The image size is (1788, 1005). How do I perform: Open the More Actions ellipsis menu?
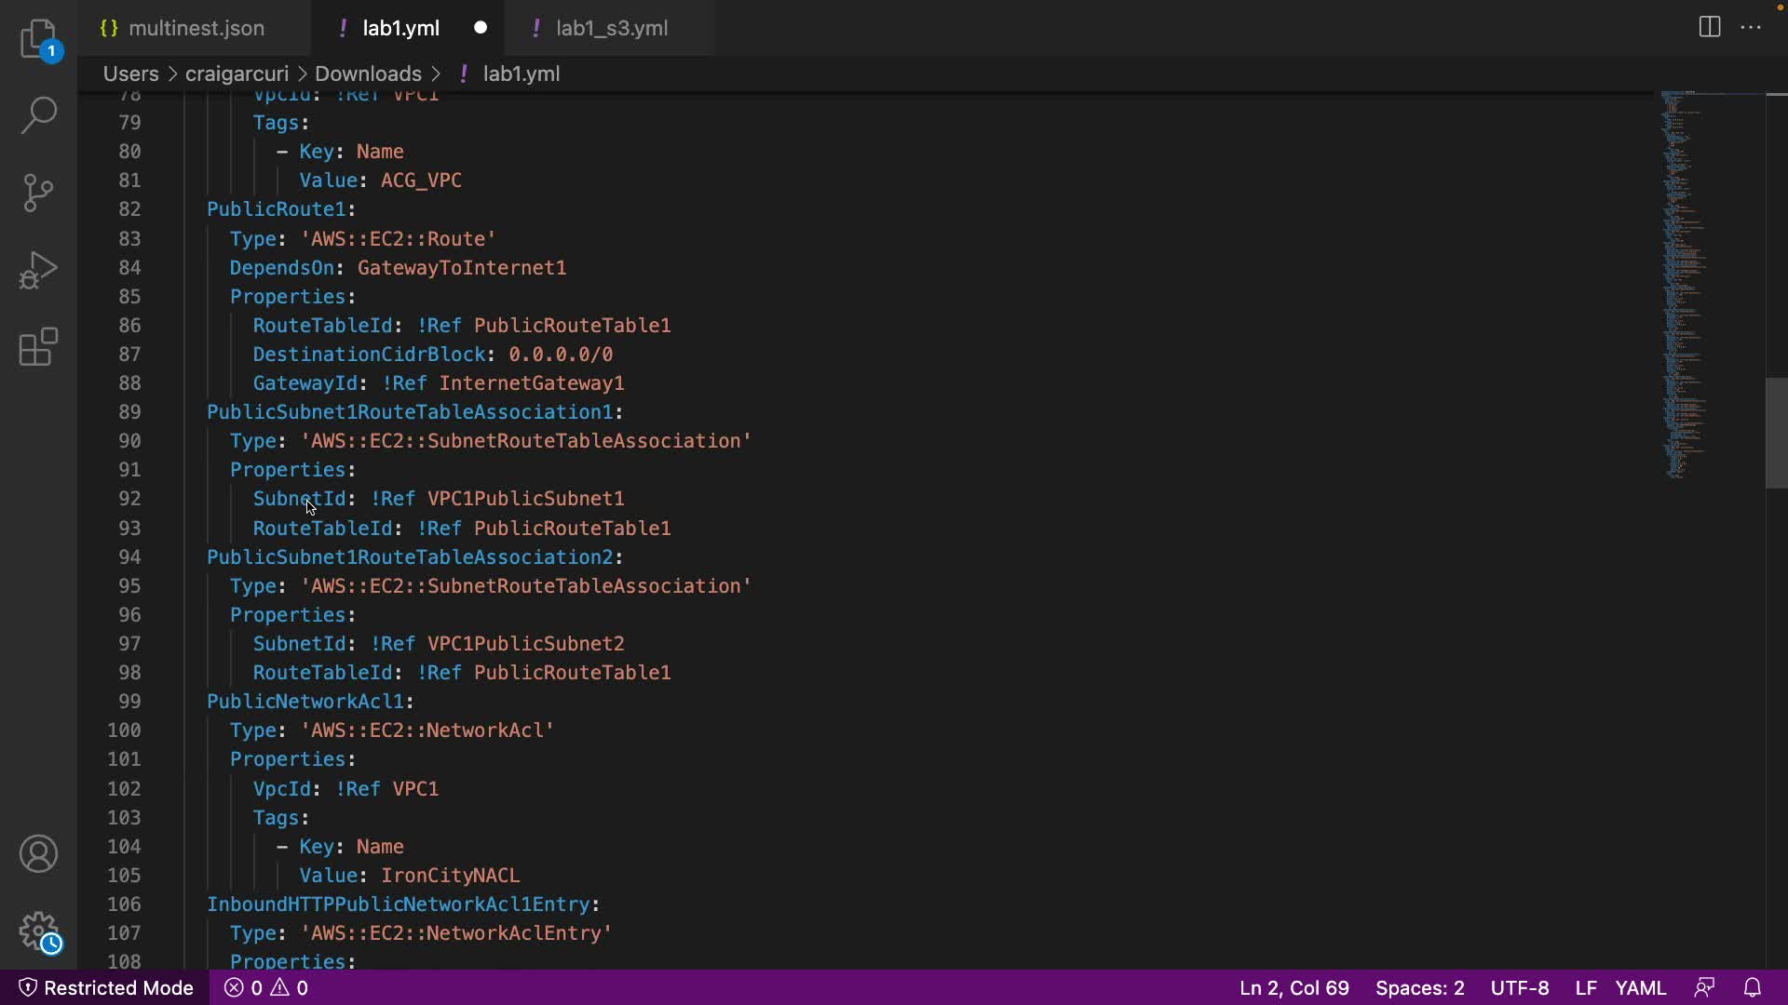click(x=1751, y=27)
